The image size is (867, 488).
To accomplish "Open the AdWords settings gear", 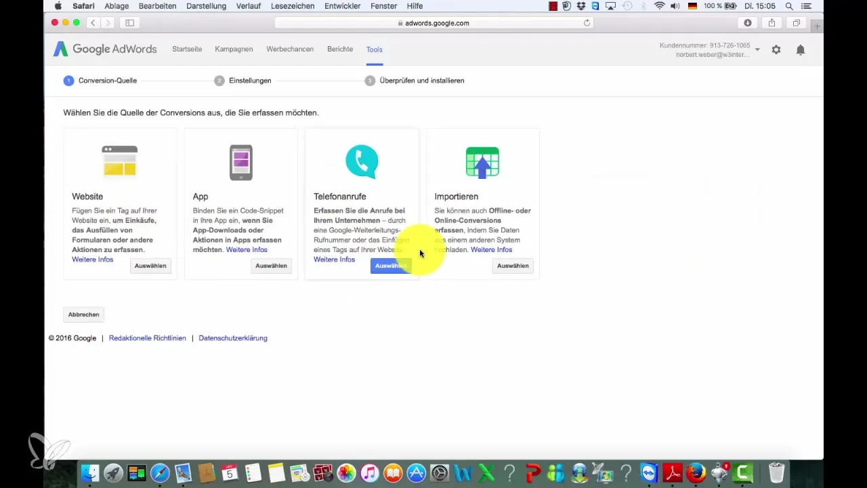I will [776, 49].
